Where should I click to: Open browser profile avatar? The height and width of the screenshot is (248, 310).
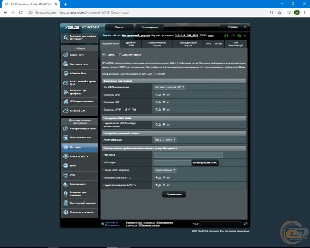click(297, 12)
